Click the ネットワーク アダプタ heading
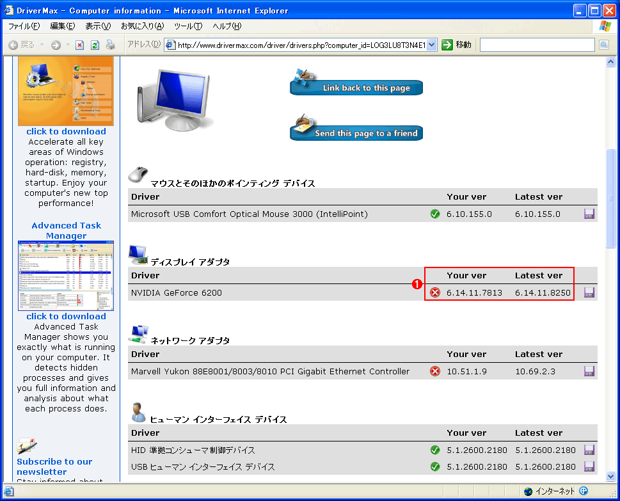 pyautogui.click(x=190, y=340)
